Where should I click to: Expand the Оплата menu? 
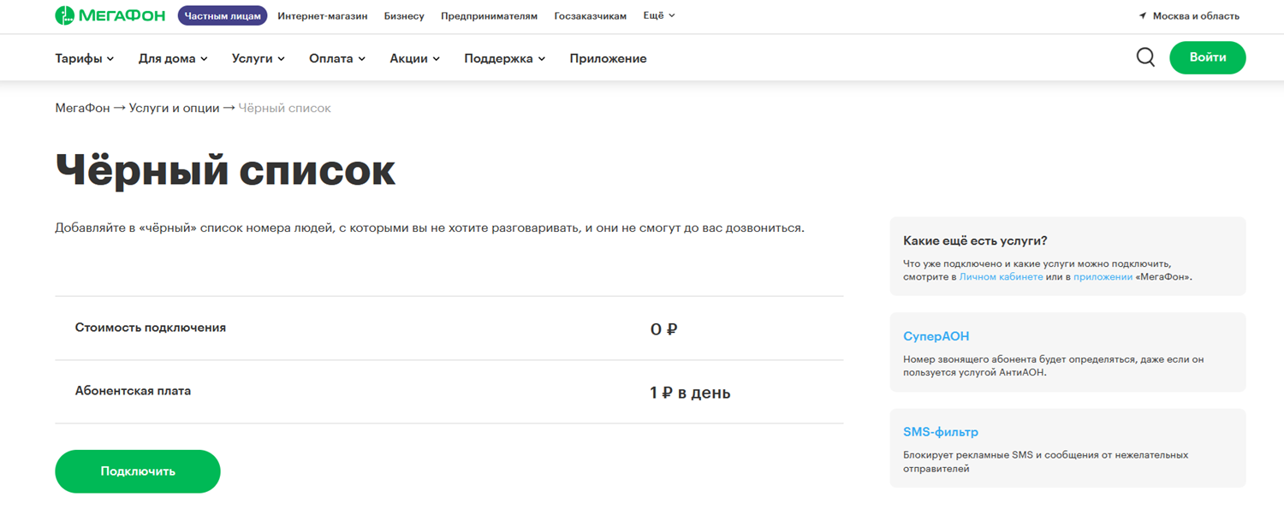click(337, 58)
